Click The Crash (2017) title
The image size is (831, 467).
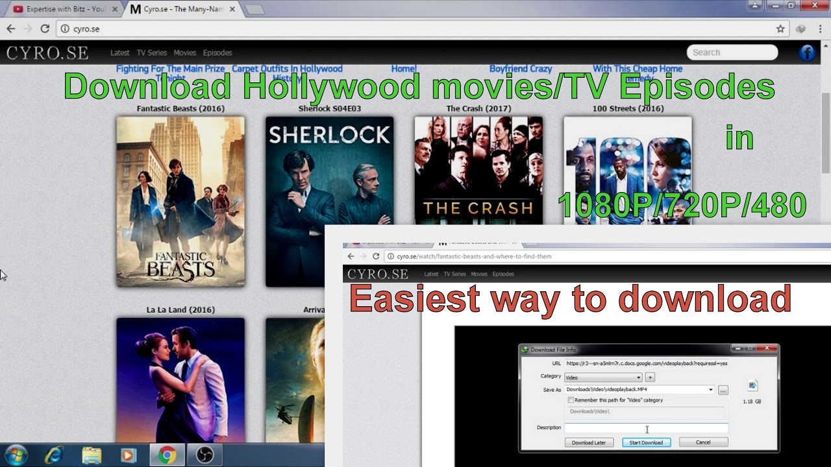tap(478, 108)
